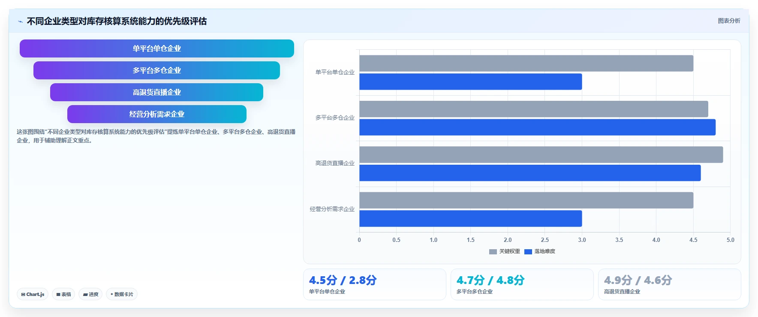Image resolution: width=758 pixels, height=317 pixels.
Task: Click the 4.7分 / 4.8分 data card
Action: pyautogui.click(x=522, y=284)
